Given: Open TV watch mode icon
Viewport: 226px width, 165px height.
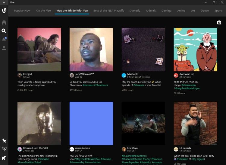Looking at the screenshot, I should [x=219, y=22].
